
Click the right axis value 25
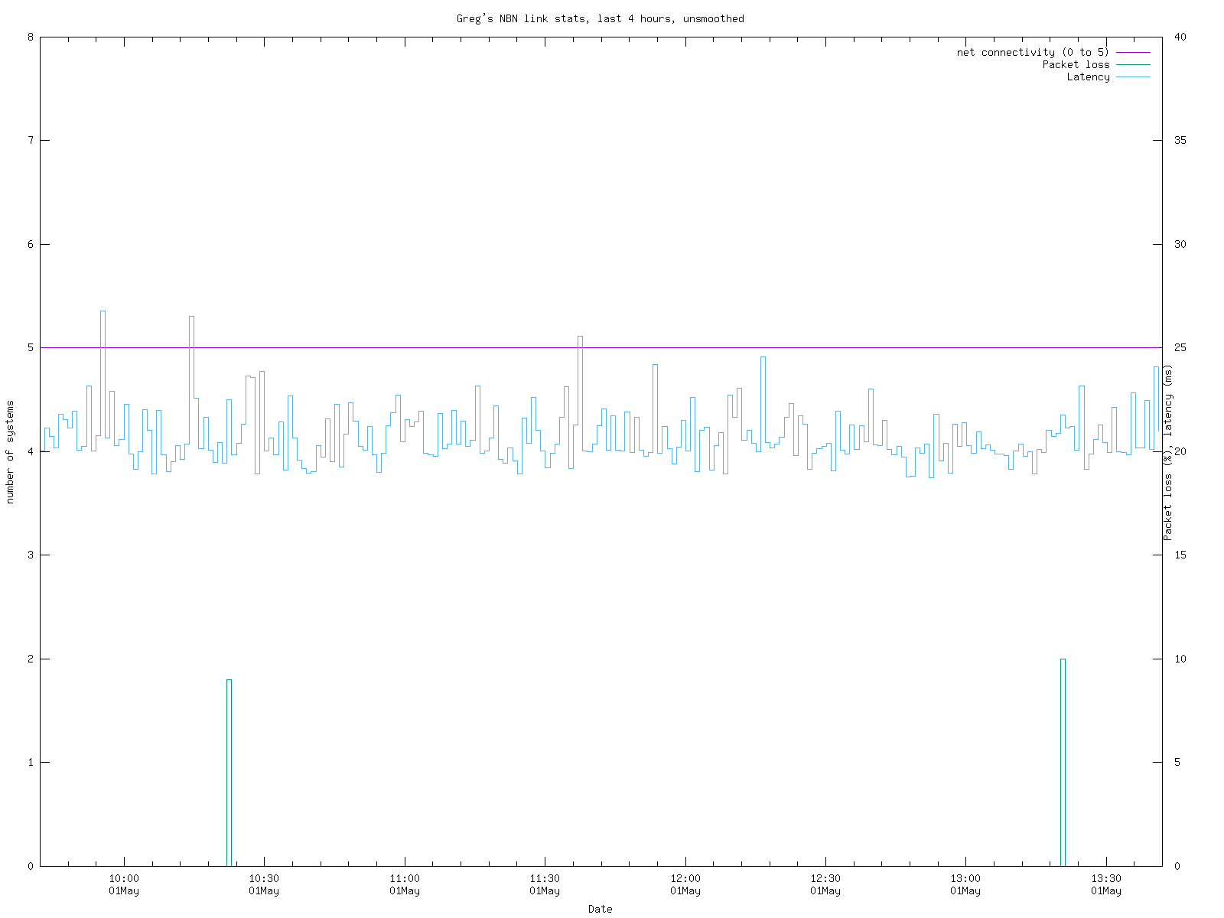(1180, 347)
